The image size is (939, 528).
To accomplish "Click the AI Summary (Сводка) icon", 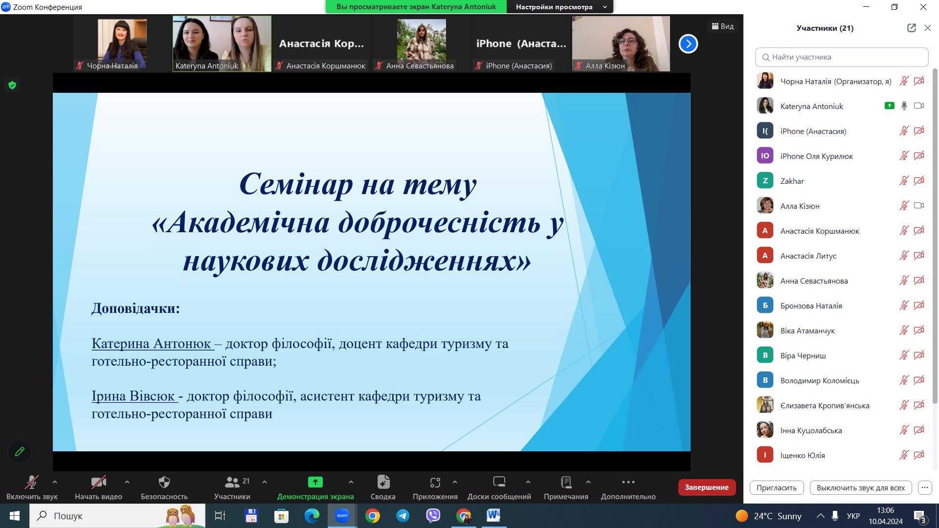I will click(383, 483).
